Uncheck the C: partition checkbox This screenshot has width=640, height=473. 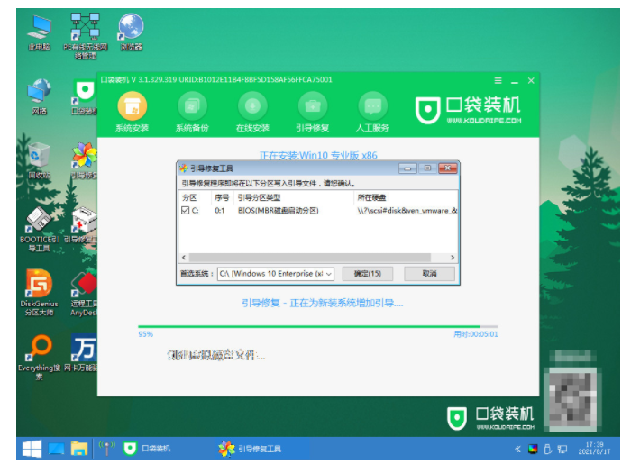(x=186, y=210)
